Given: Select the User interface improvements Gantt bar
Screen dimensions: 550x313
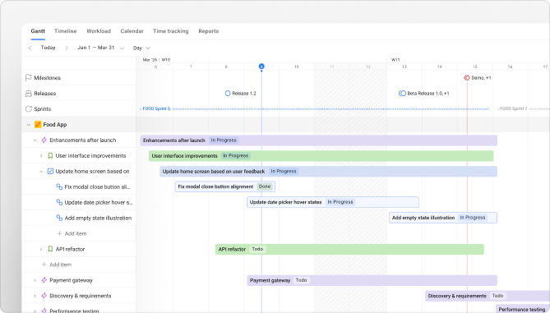Looking at the screenshot, I should [x=321, y=156].
